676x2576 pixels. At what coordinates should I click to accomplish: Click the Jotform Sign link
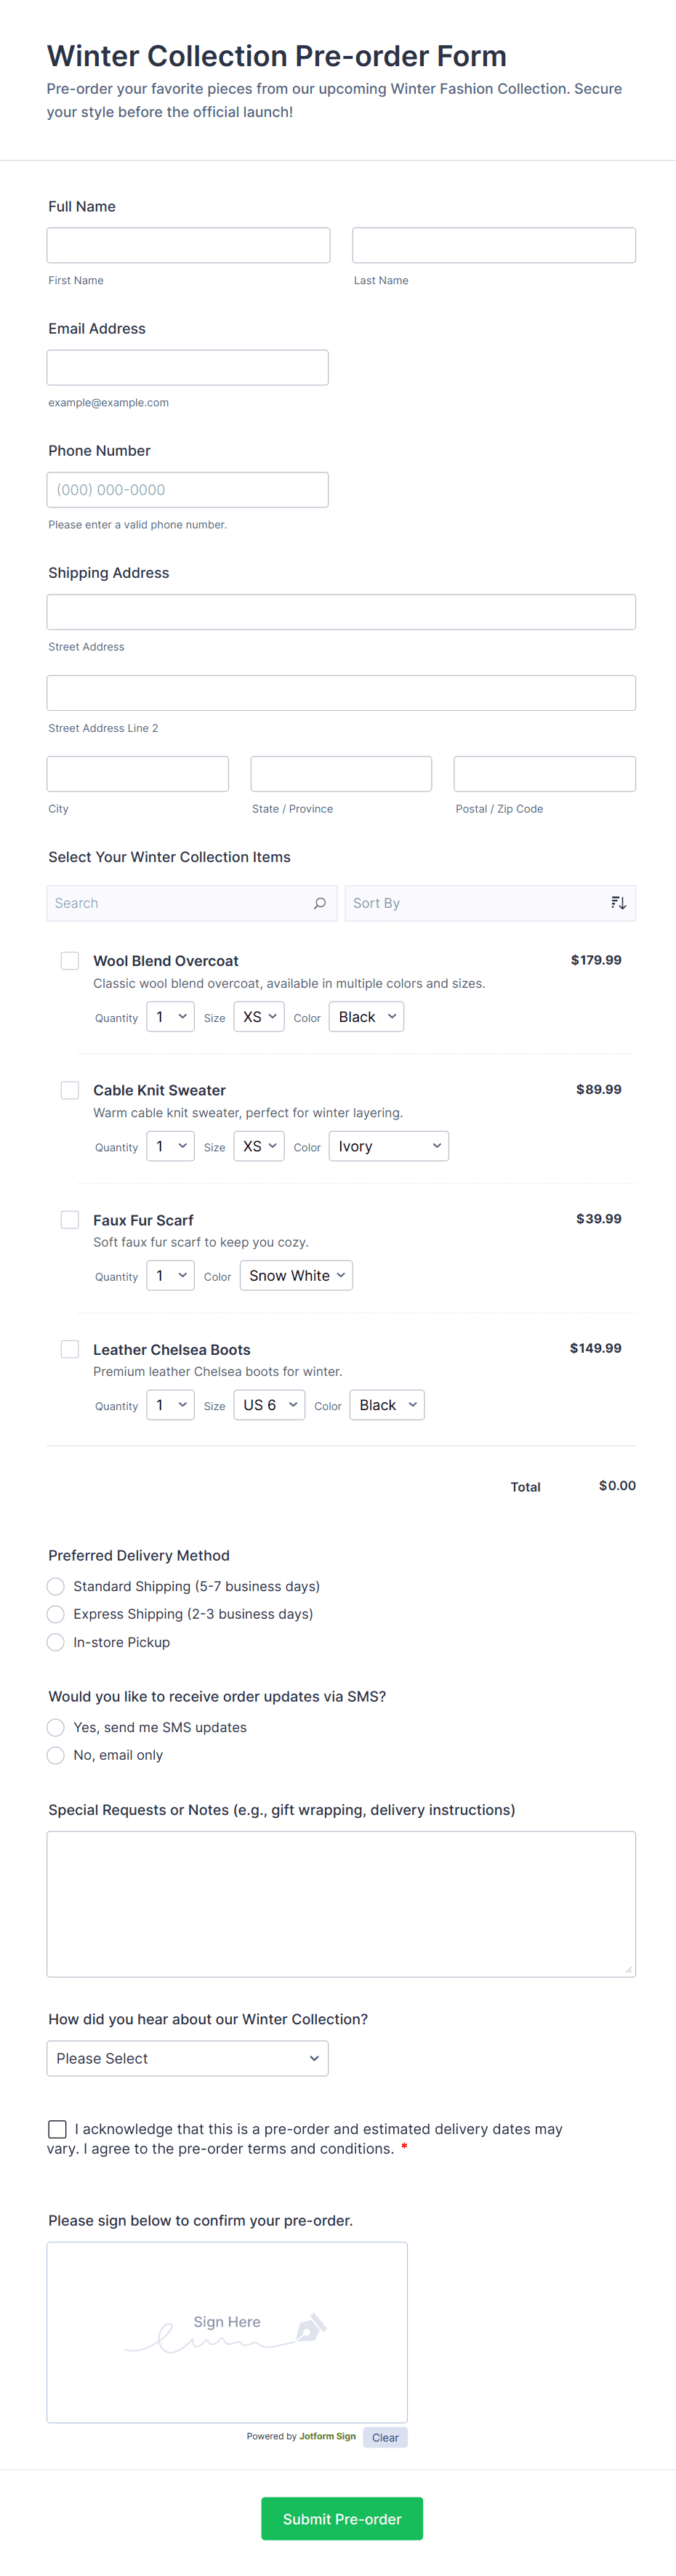coord(327,2436)
